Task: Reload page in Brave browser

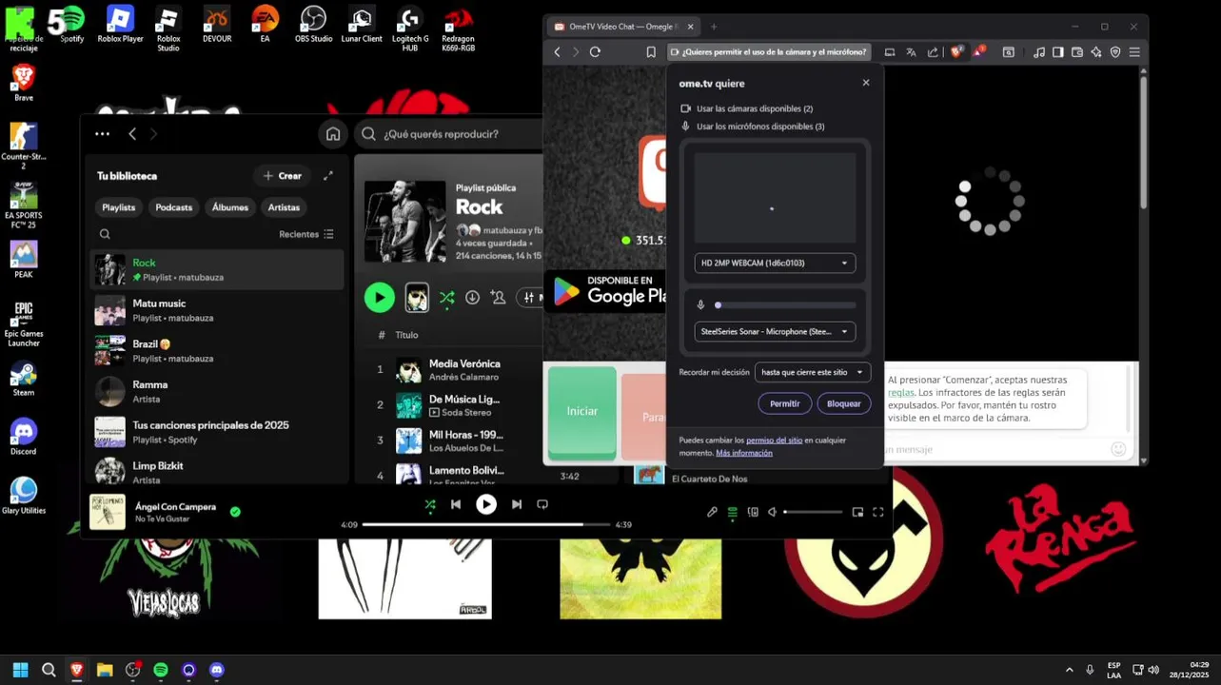Action: 595,52
